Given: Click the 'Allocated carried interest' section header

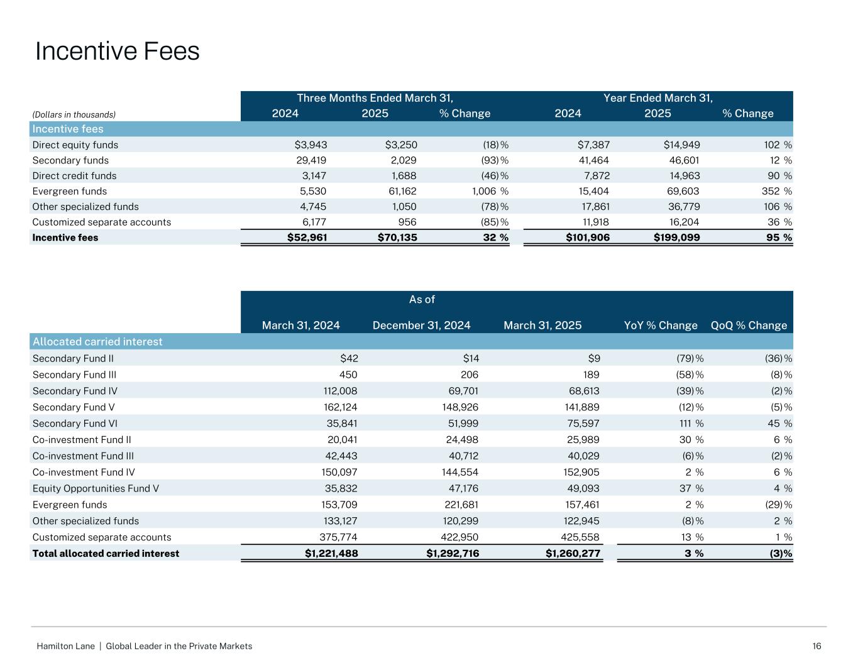Looking at the screenshot, I should pos(97,342).
